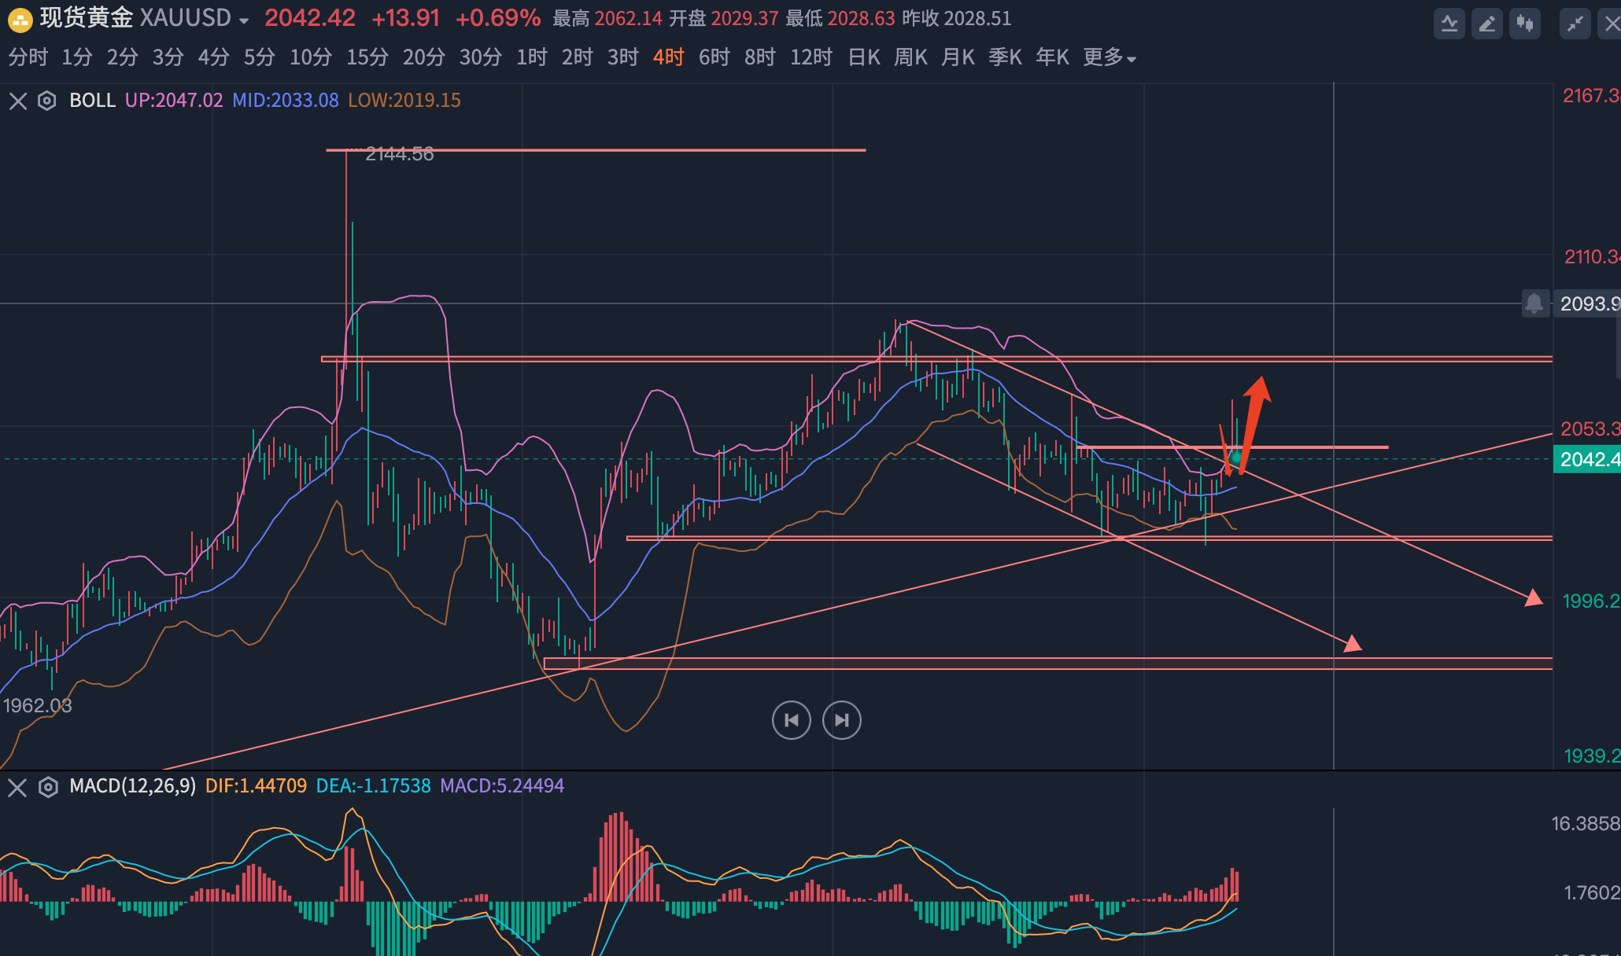The image size is (1621, 956).
Task: Open the indicator line chart icon
Action: (1449, 24)
